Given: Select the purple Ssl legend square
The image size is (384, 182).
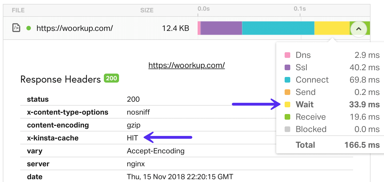Looking at the screenshot, I should (287, 67).
